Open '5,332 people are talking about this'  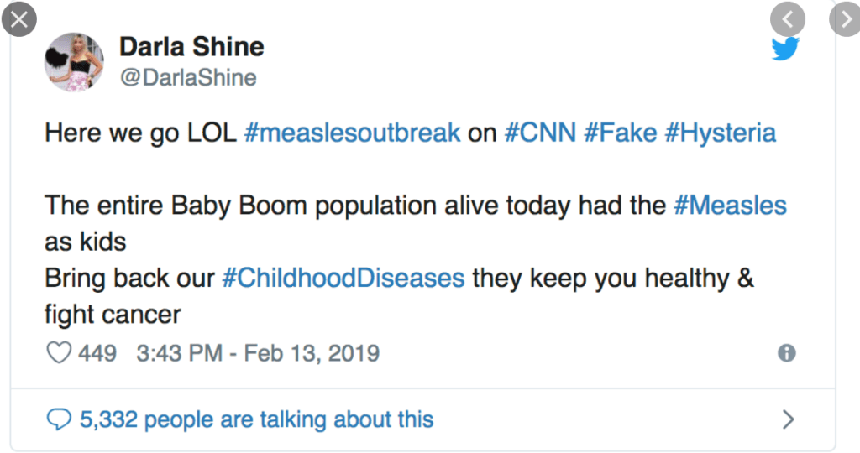click(256, 419)
